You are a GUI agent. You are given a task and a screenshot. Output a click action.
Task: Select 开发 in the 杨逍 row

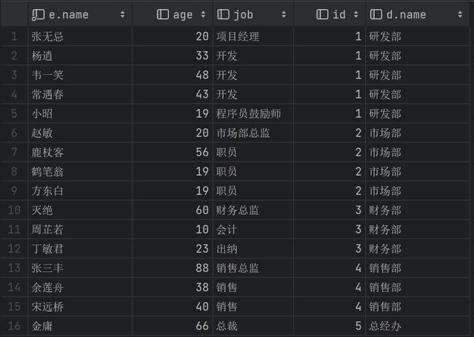click(227, 56)
